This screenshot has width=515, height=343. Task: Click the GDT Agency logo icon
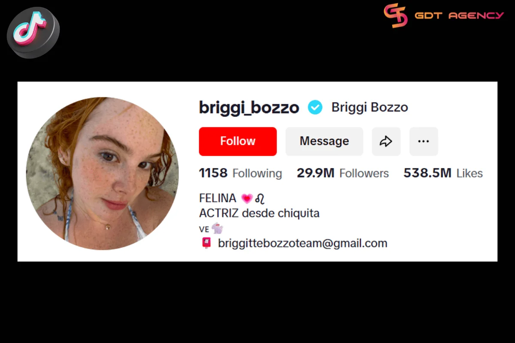(x=395, y=15)
